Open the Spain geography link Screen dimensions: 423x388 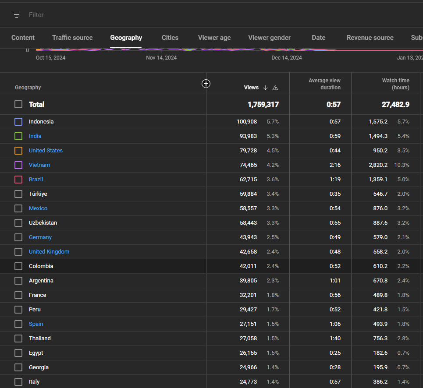coord(36,324)
